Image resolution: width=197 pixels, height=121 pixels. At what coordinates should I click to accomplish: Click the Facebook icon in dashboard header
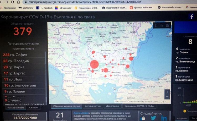tap(191, 17)
